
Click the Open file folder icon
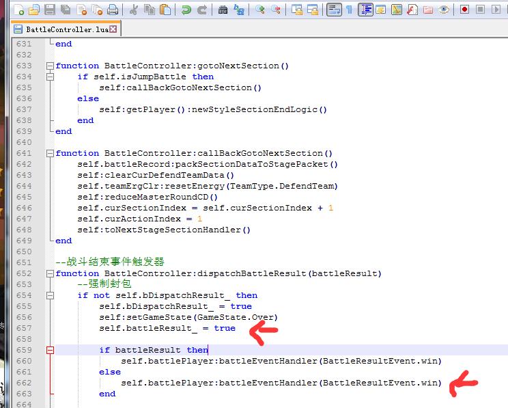[x=35, y=10]
